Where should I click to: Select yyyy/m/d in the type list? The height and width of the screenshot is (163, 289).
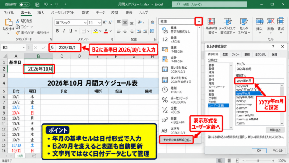click(x=242, y=86)
